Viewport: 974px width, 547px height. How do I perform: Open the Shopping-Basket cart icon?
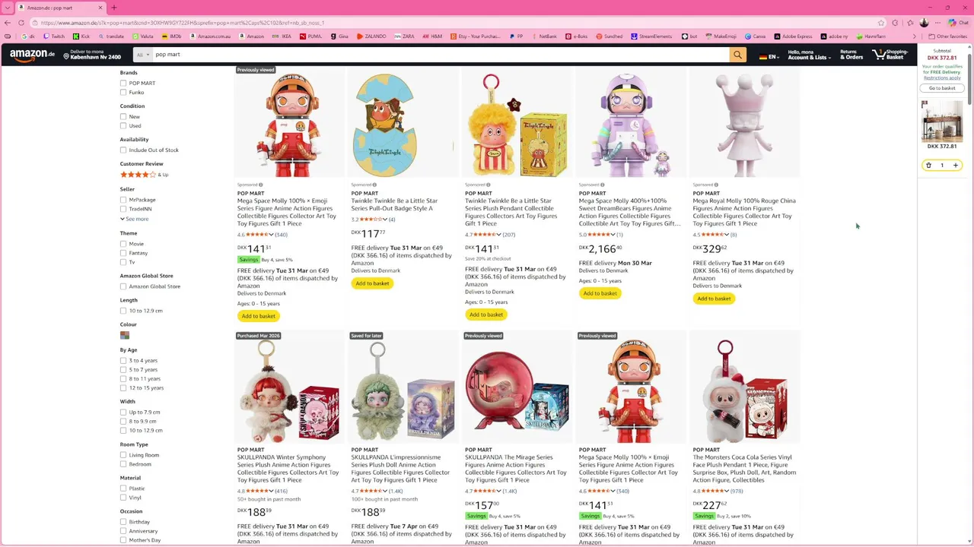(890, 55)
